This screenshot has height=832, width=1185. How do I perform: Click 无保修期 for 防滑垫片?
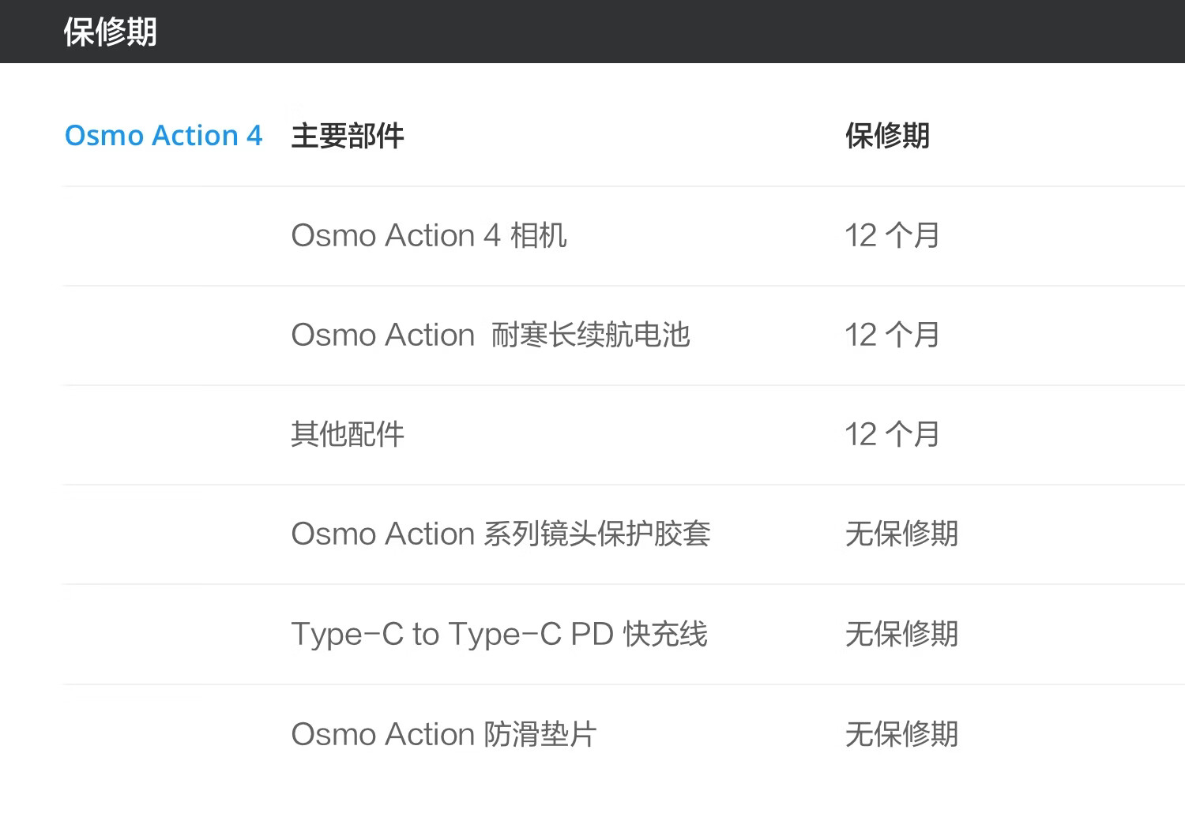901,734
